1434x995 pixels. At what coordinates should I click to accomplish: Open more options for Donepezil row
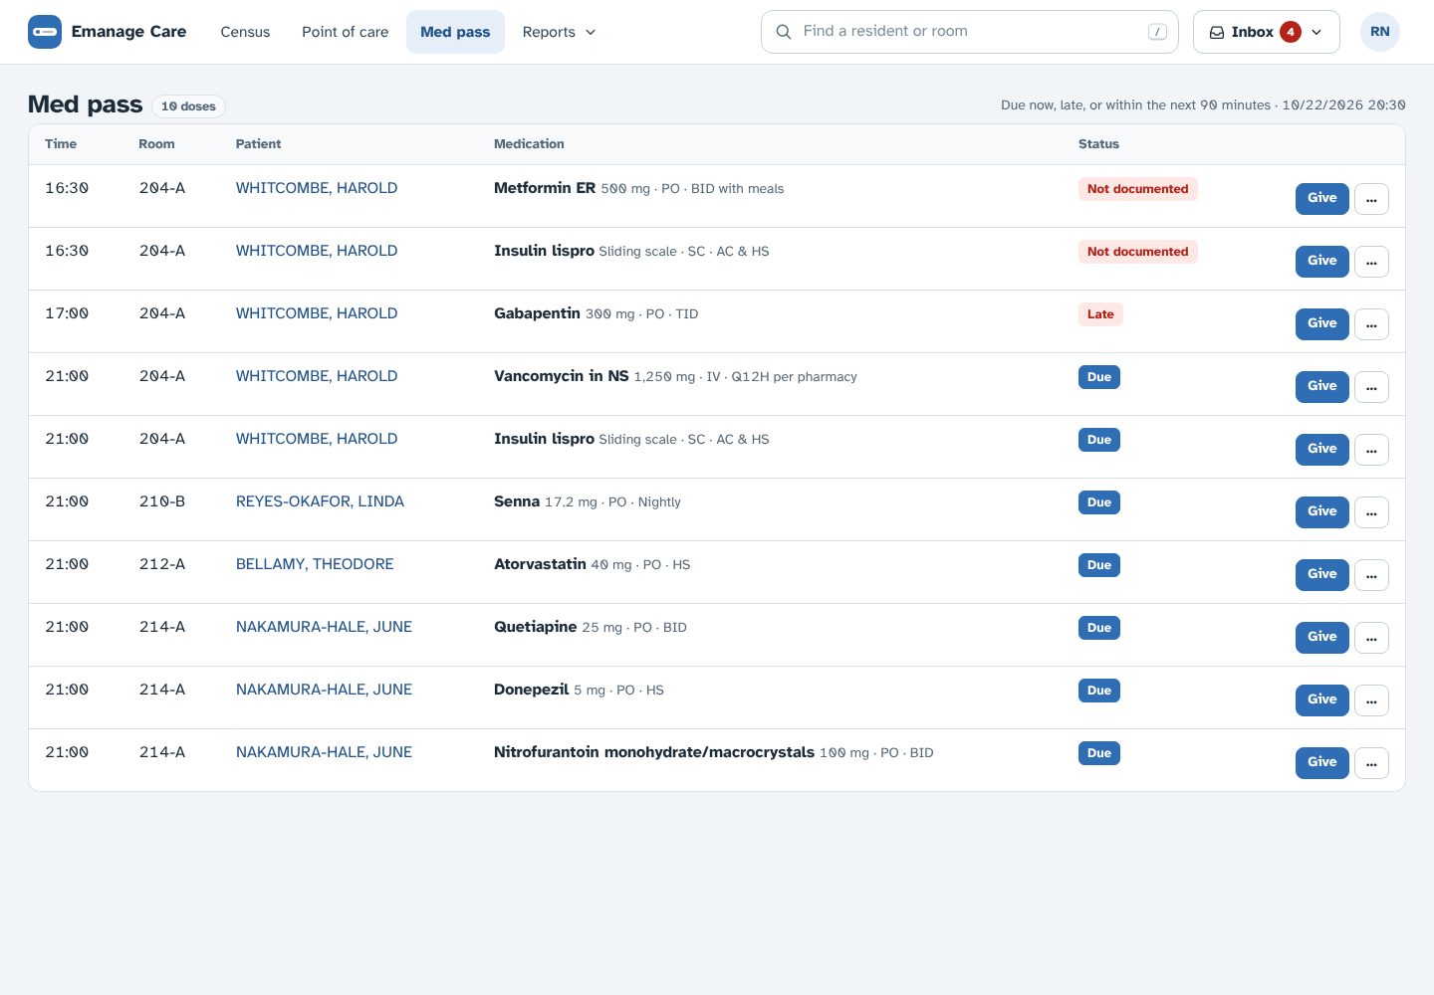point(1371,700)
